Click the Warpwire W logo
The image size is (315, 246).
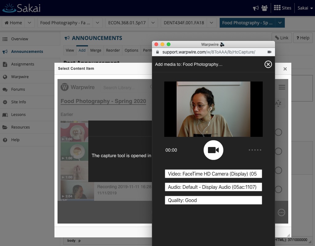click(x=65, y=87)
